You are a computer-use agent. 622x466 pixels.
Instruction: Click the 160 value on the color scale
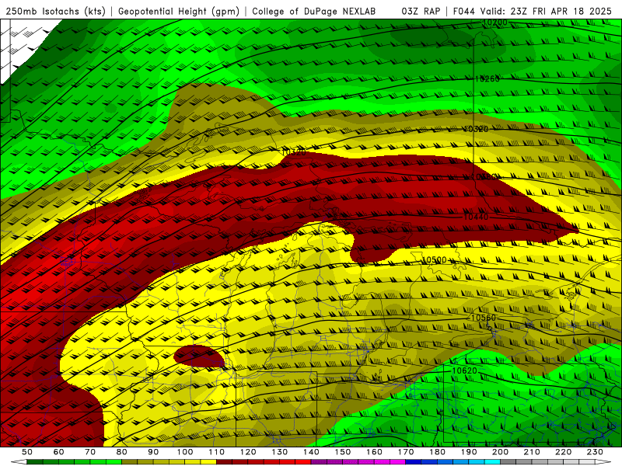(374, 452)
